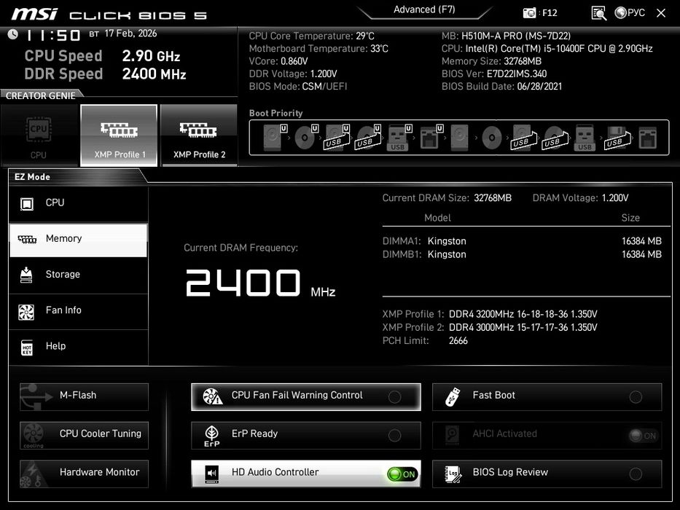The height and width of the screenshot is (510, 680).
Task: Select XMP Profile 1
Action: (119, 136)
